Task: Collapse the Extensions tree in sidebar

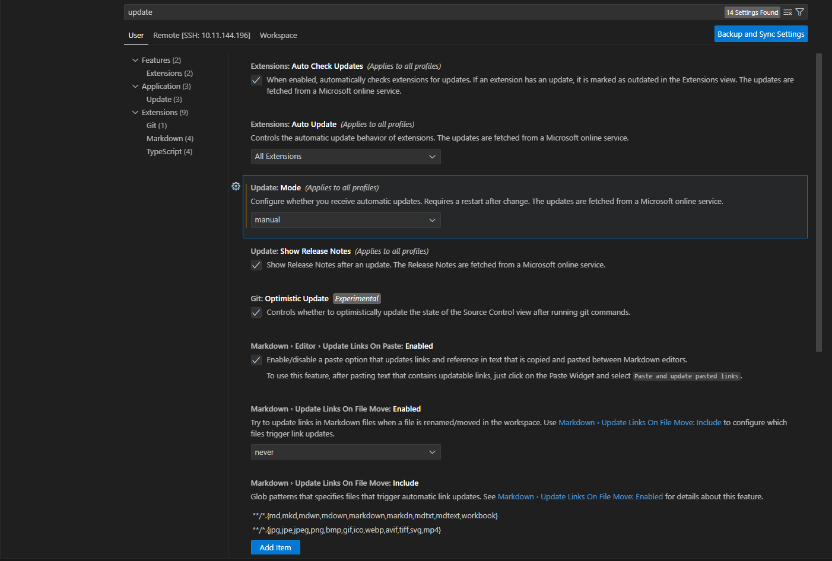Action: click(x=135, y=112)
